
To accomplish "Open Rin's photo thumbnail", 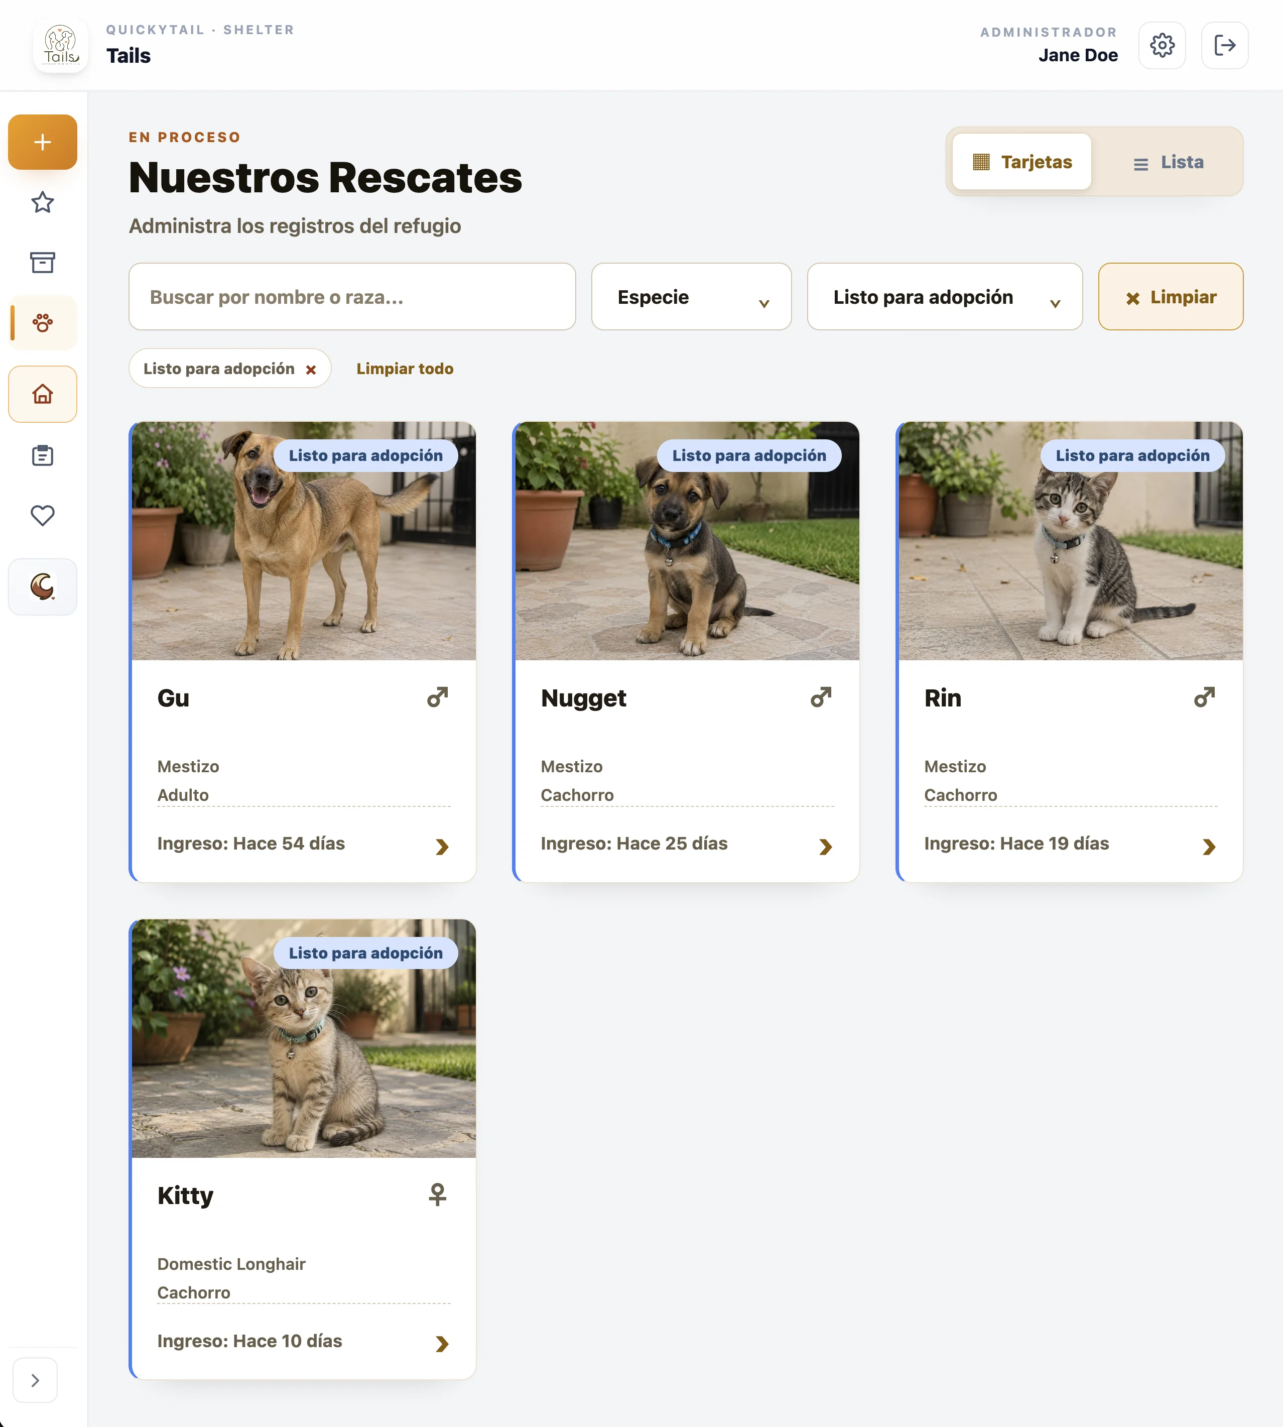I will pyautogui.click(x=1070, y=541).
